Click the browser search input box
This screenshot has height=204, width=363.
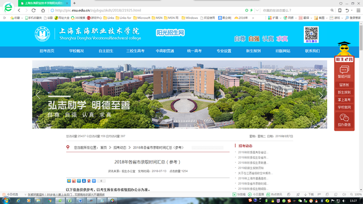point(295,10)
